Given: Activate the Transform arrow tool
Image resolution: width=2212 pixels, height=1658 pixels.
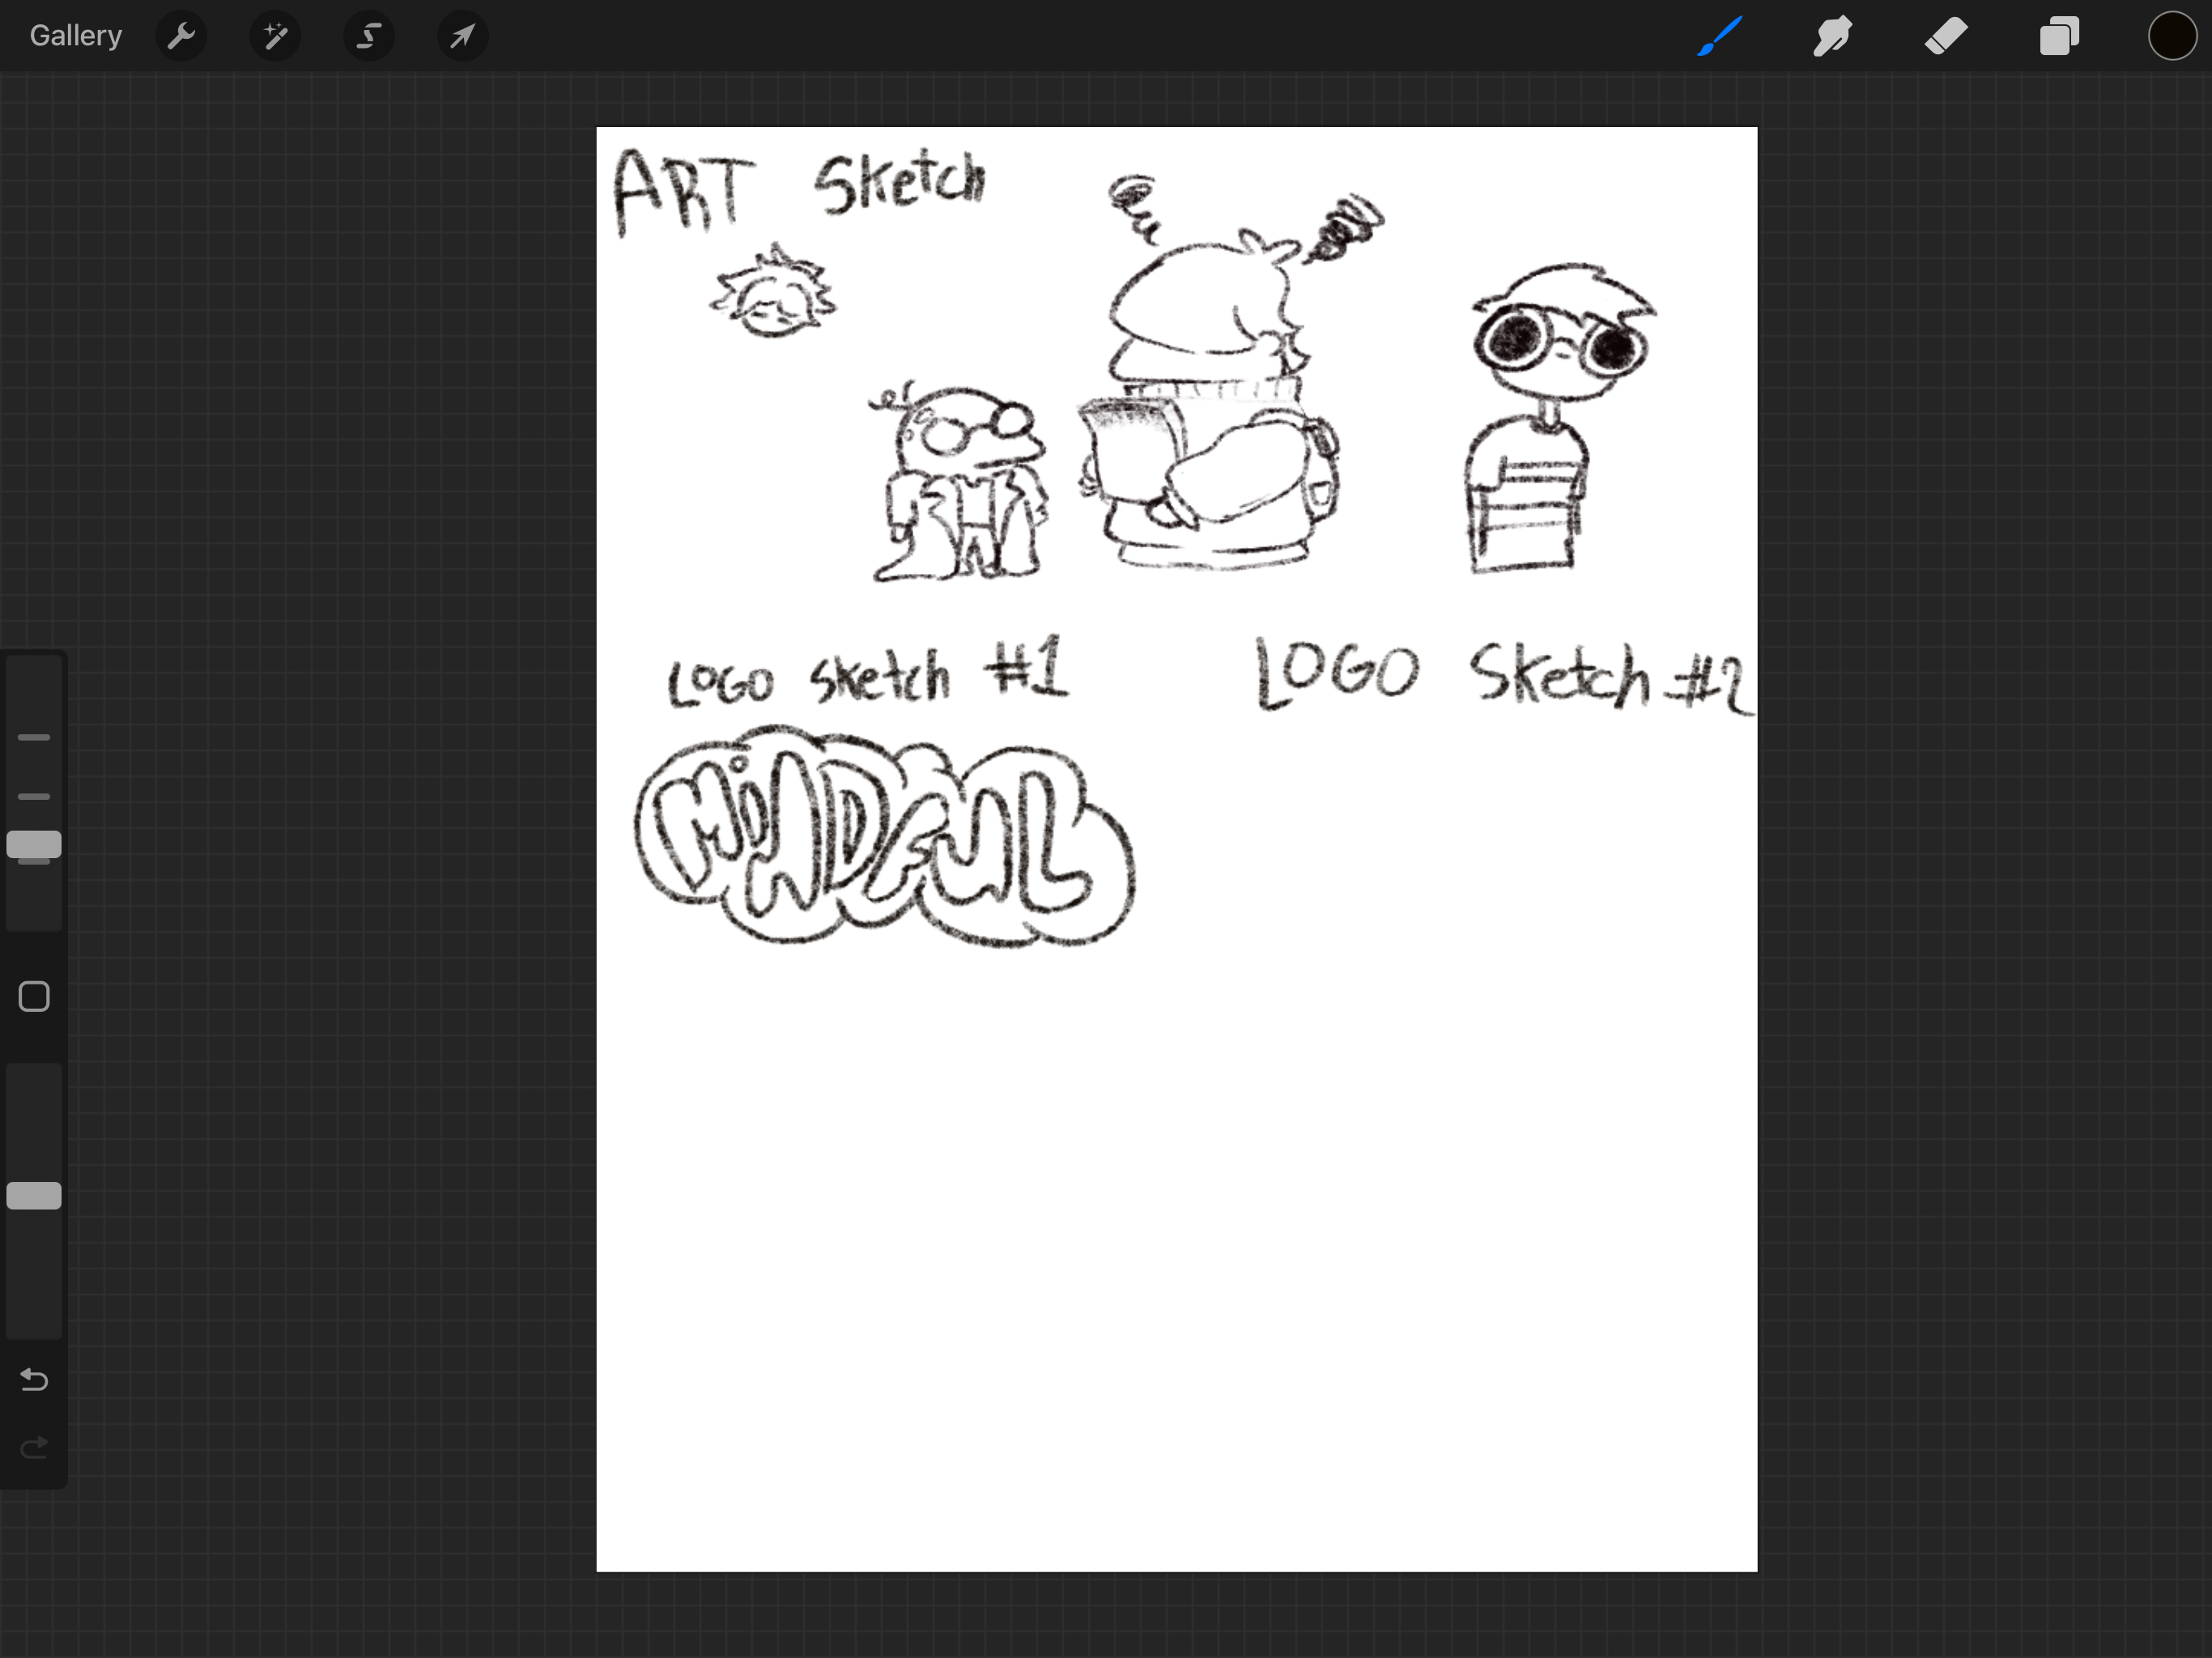Looking at the screenshot, I should tap(462, 37).
